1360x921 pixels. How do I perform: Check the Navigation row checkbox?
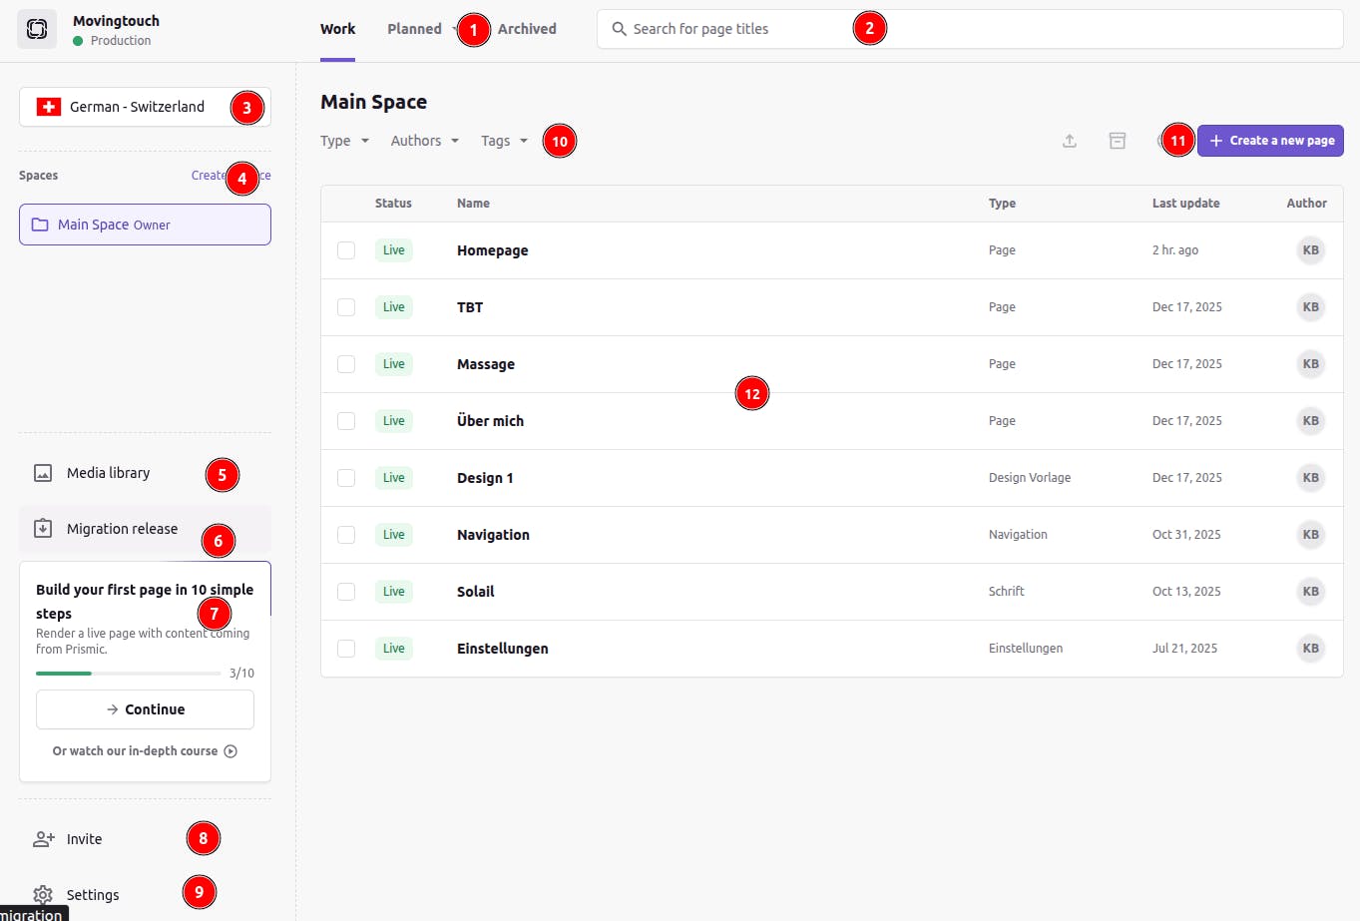click(x=346, y=535)
